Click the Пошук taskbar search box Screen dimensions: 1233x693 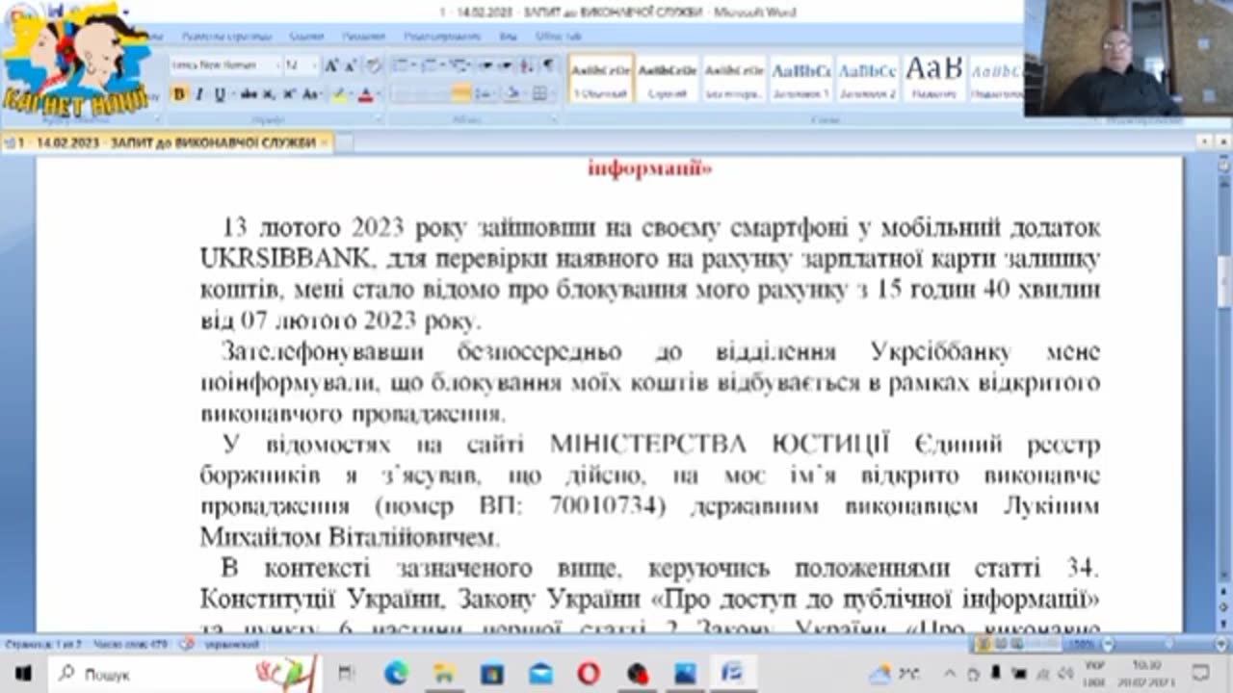point(183,673)
